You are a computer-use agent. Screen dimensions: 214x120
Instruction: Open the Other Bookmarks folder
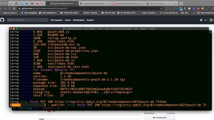[x=206, y=13]
